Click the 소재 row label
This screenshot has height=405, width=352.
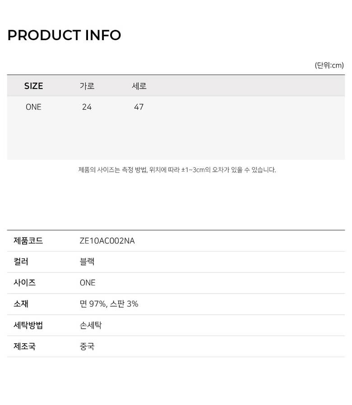click(21, 304)
